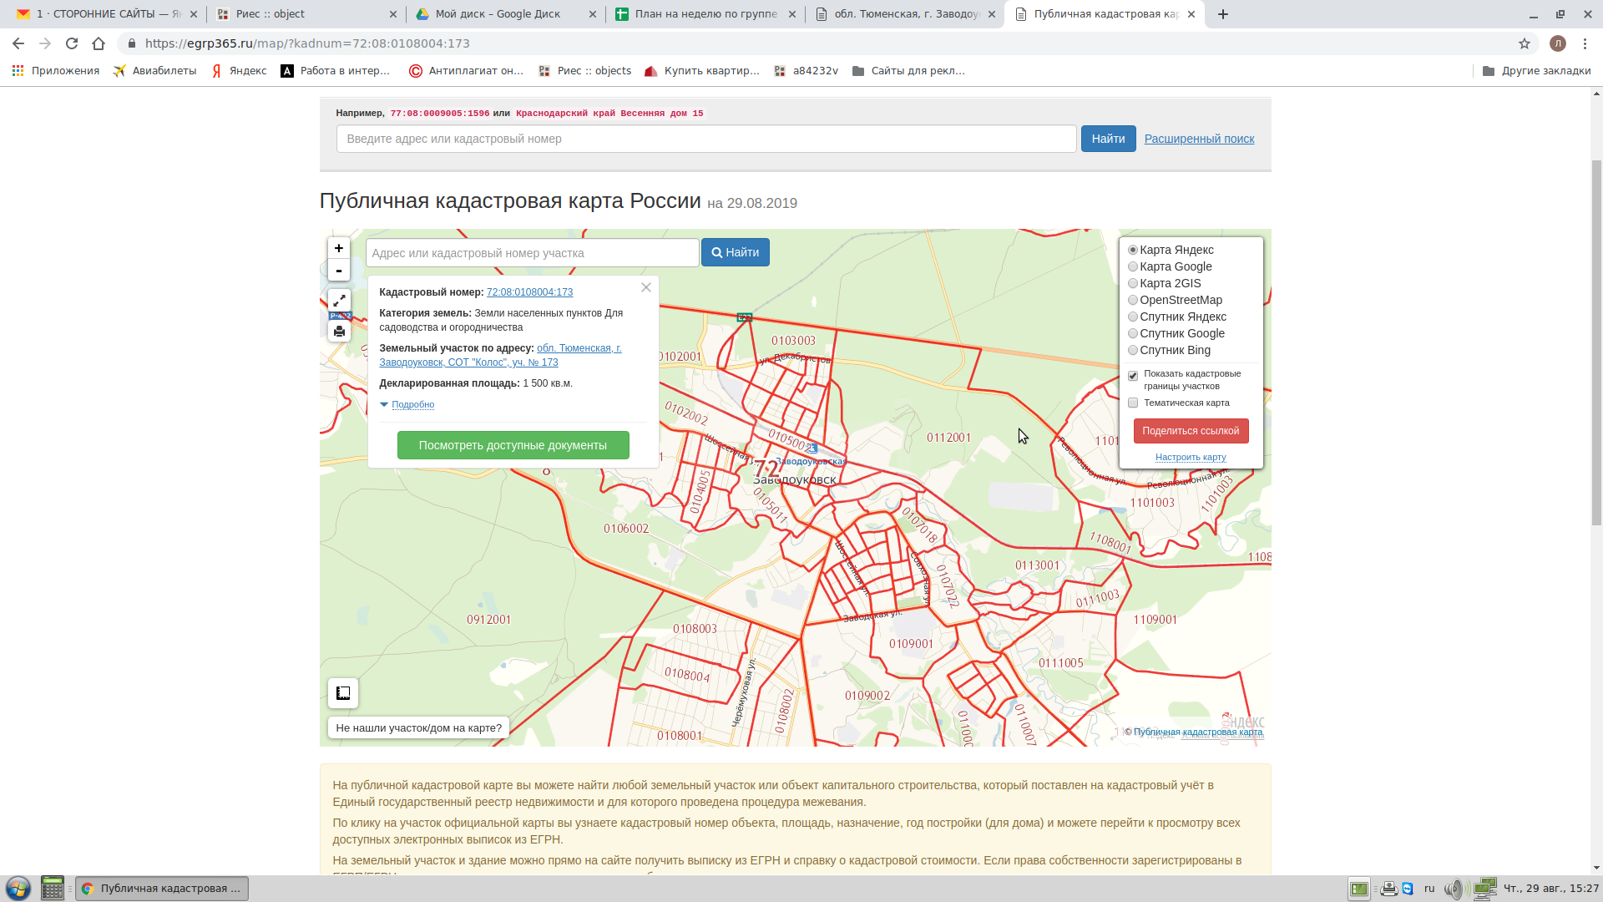Open the Настроить карту link
The height and width of the screenshot is (902, 1603).
[1191, 457]
